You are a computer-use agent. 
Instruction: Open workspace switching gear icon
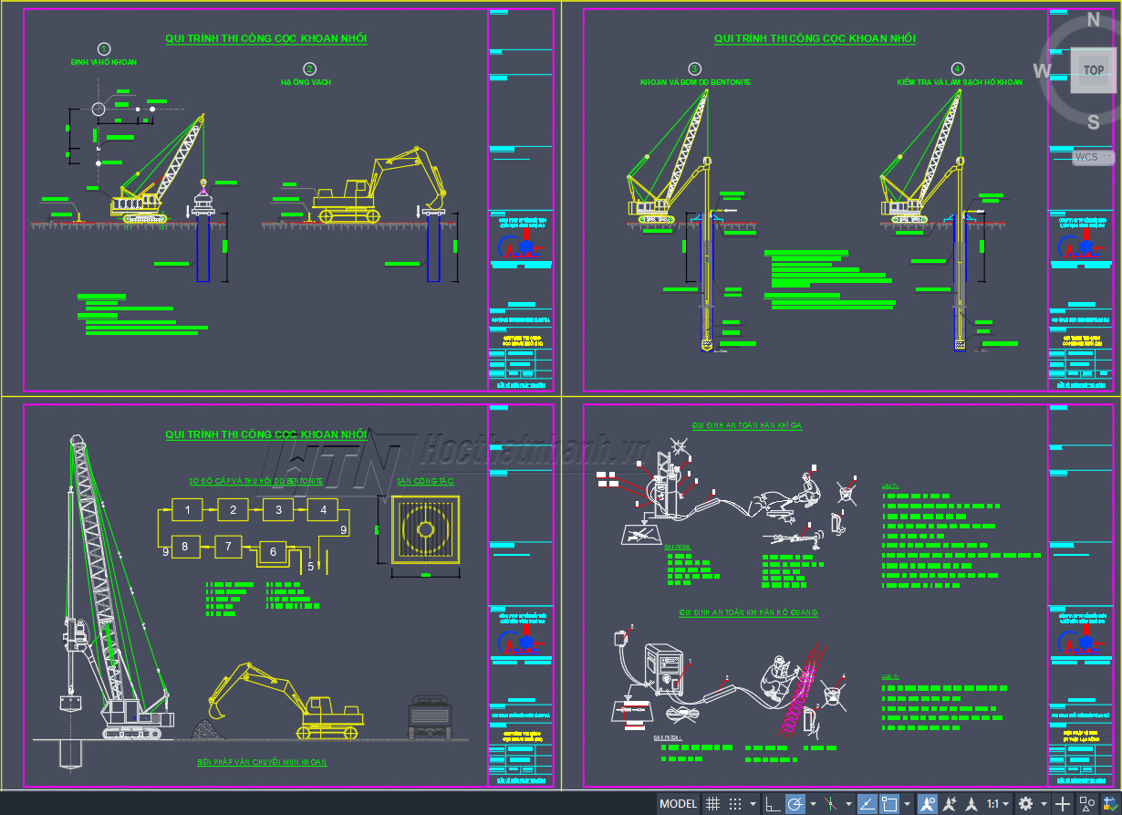click(x=1026, y=804)
